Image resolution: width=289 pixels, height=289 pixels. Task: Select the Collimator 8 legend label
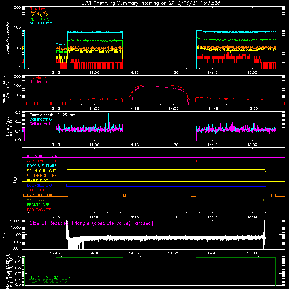point(40,119)
